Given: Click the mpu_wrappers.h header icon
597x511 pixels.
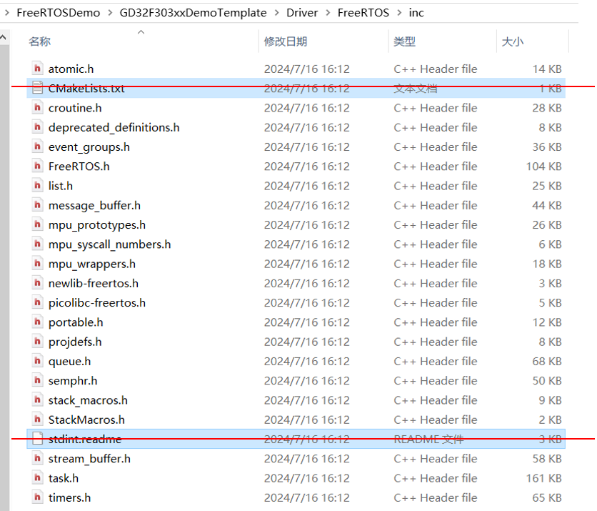Looking at the screenshot, I should coord(37,263).
